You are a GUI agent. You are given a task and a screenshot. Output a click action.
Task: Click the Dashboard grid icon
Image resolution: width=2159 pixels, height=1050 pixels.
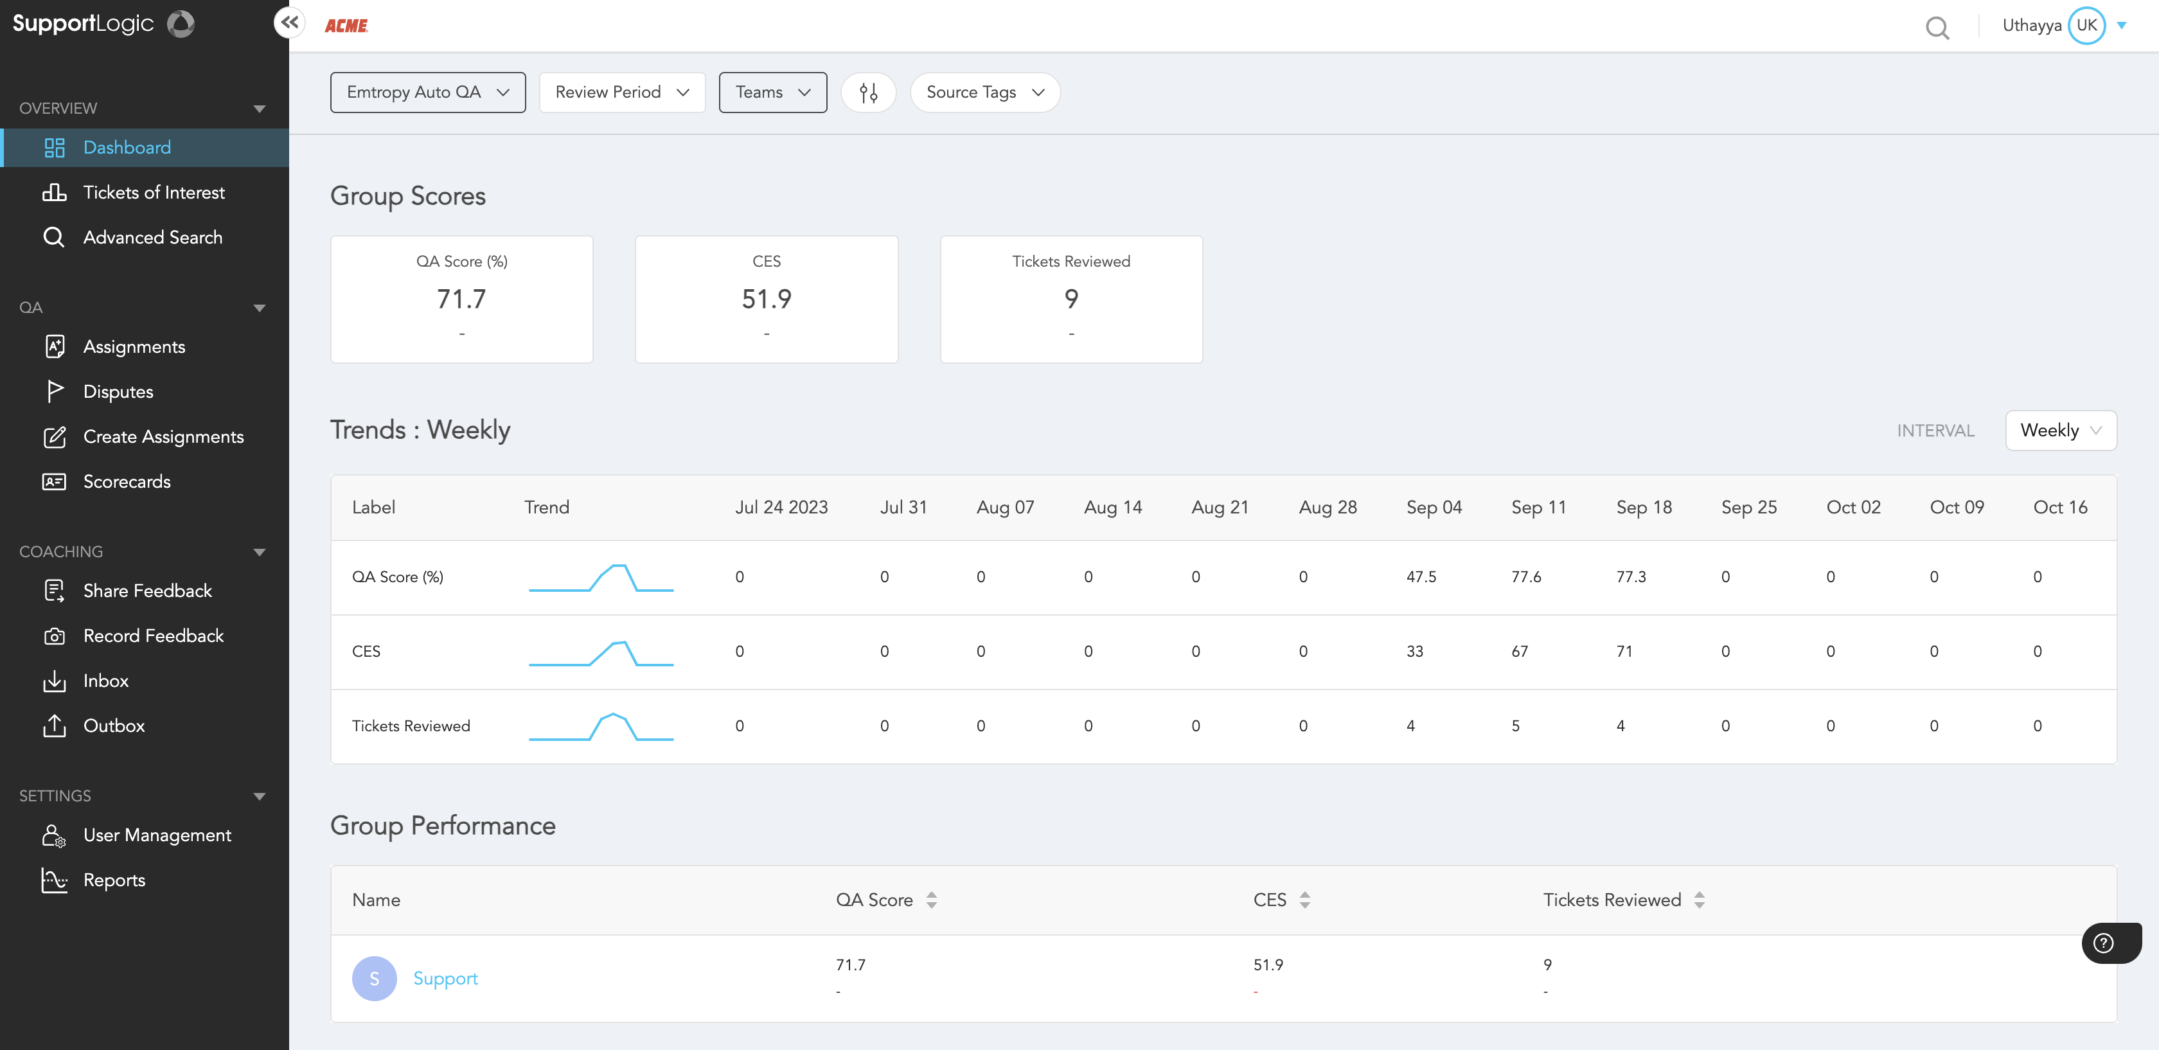(x=55, y=148)
